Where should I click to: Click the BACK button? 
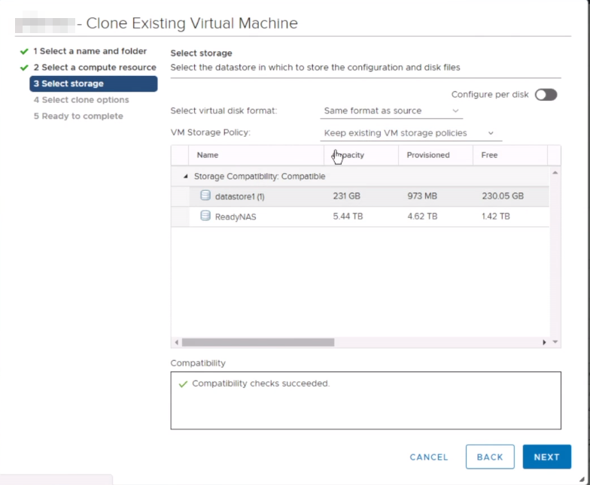(x=490, y=457)
